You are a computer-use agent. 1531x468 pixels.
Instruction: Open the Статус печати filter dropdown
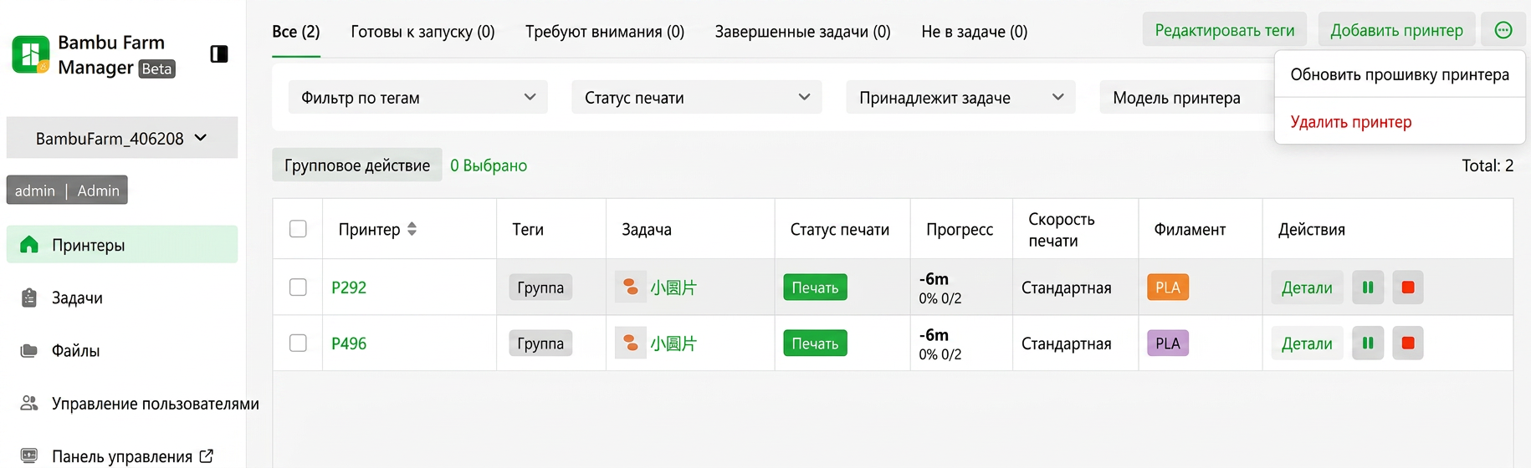[697, 97]
